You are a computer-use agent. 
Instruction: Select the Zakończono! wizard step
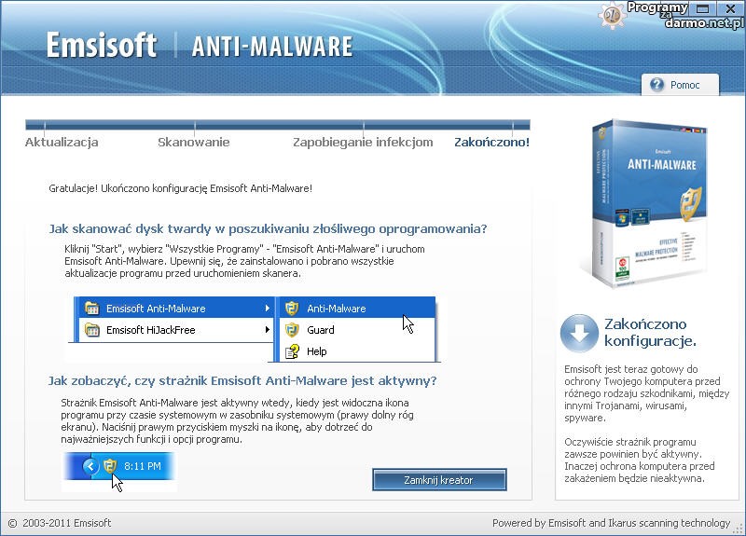pyautogui.click(x=491, y=143)
